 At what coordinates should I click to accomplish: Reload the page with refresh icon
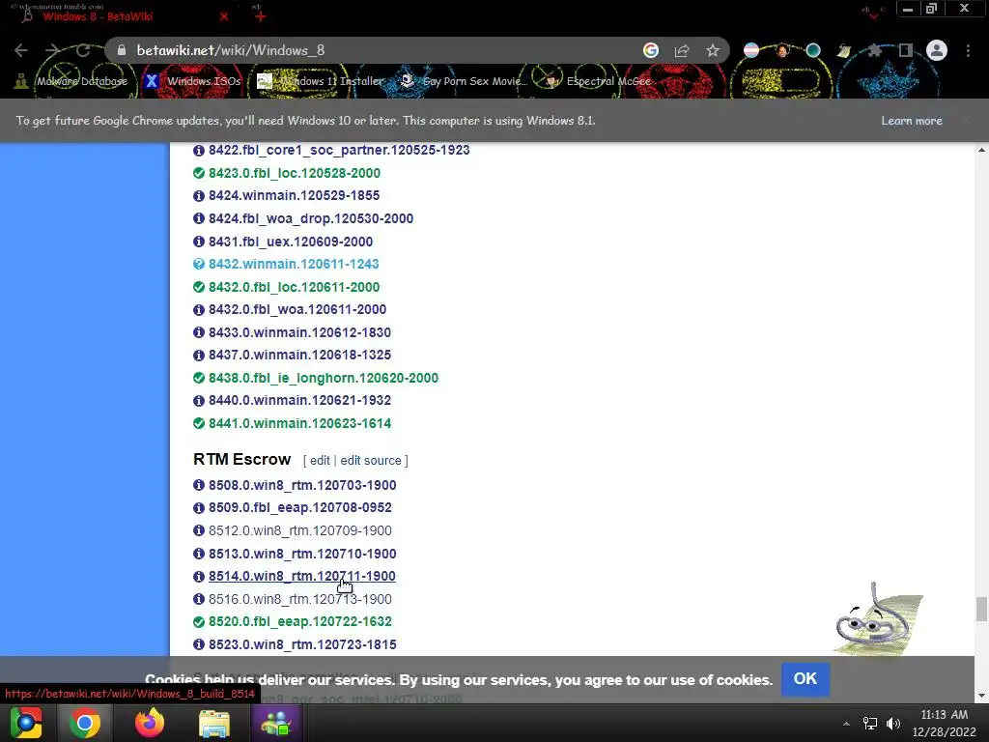pyautogui.click(x=83, y=50)
